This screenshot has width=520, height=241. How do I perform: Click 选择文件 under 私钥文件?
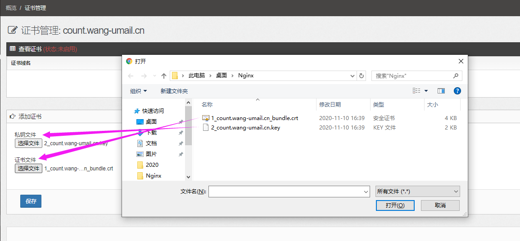[x=28, y=143]
